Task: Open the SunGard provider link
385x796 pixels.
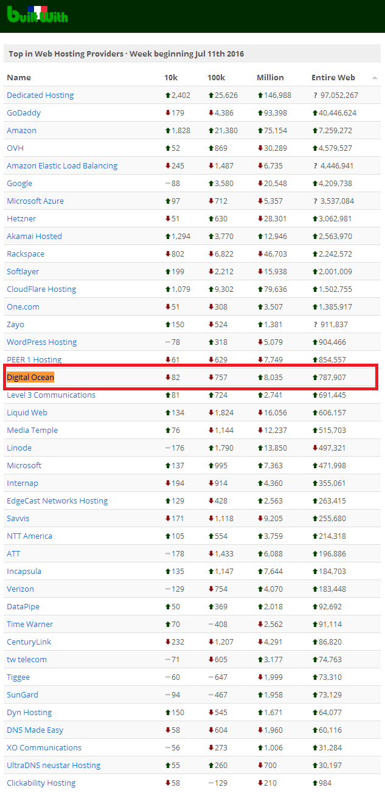Action: 23,694
